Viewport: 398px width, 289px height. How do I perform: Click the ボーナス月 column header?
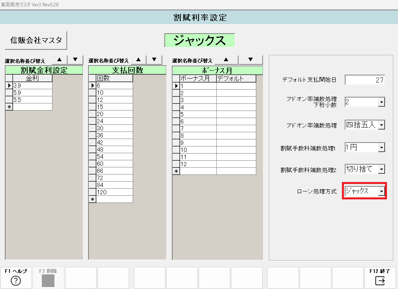pyautogui.click(x=198, y=79)
